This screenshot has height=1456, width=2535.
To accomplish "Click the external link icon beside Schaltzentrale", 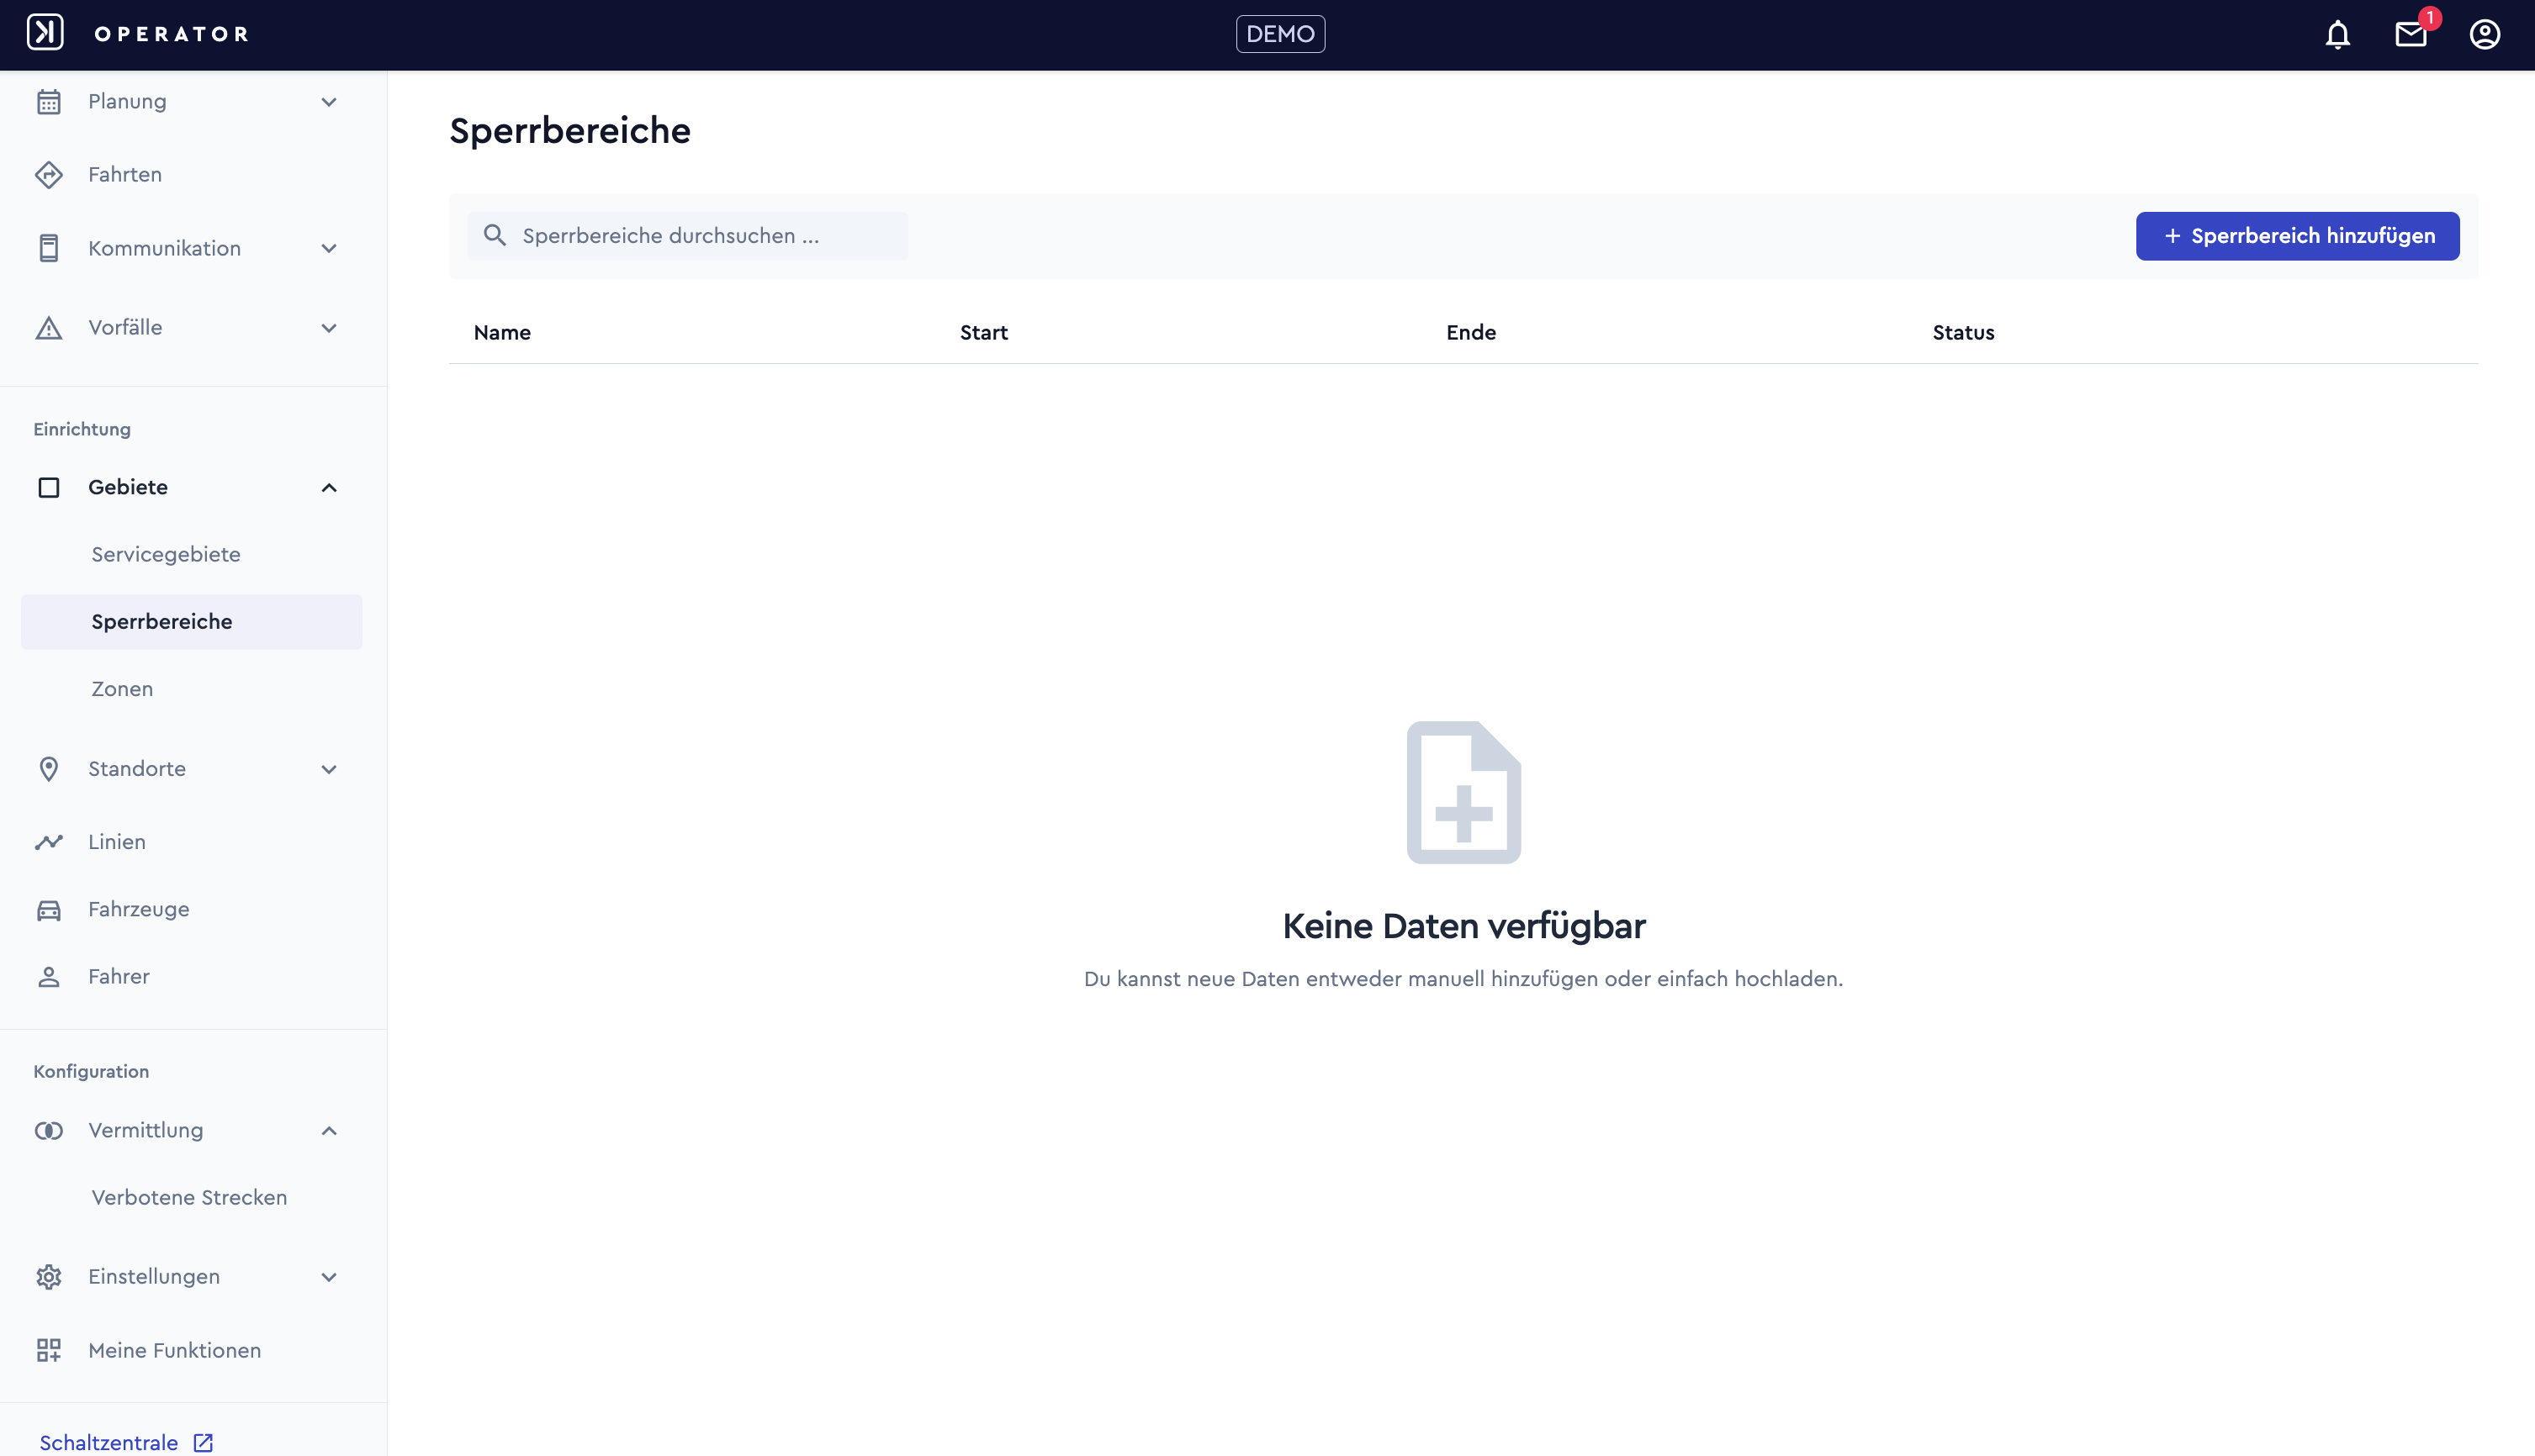I will pos(203,1442).
